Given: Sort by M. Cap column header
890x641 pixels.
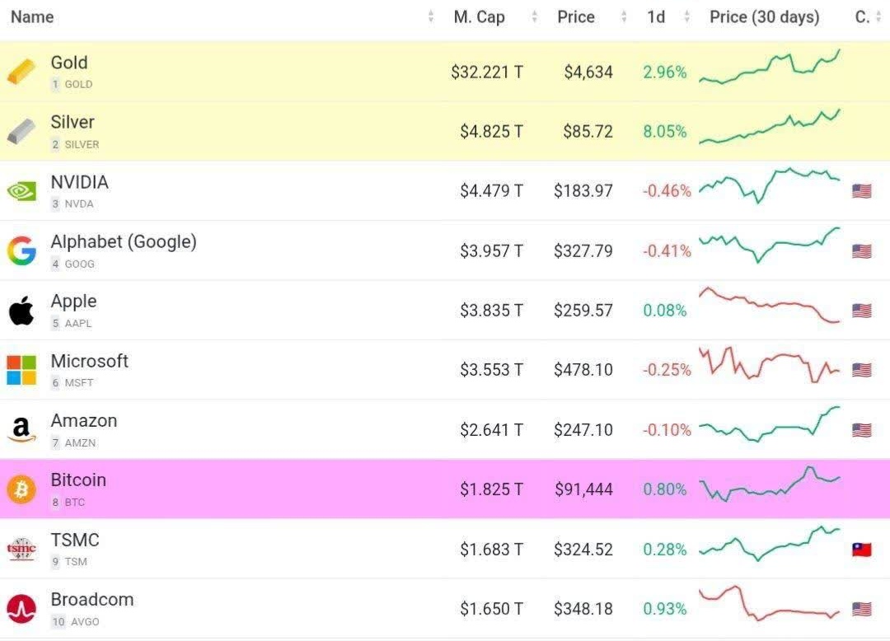Looking at the screenshot, I should [479, 17].
